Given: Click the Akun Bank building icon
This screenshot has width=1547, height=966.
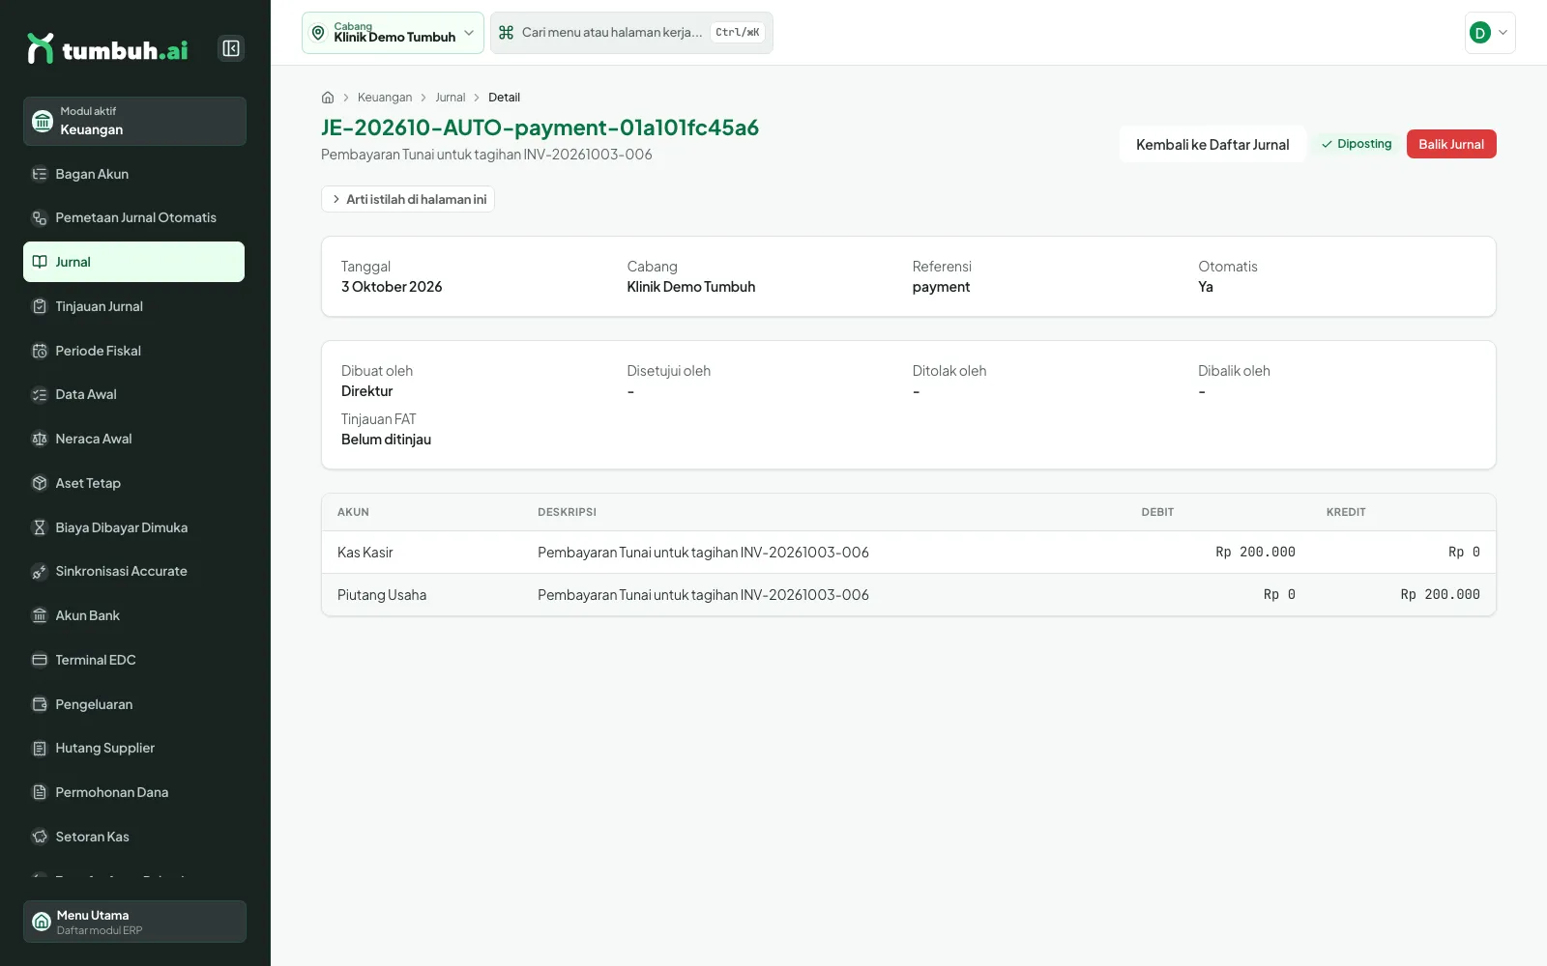Looking at the screenshot, I should [x=40, y=615].
